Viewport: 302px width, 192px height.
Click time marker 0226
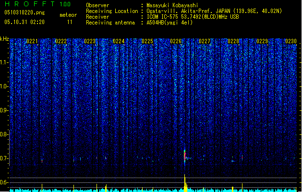point(176,41)
